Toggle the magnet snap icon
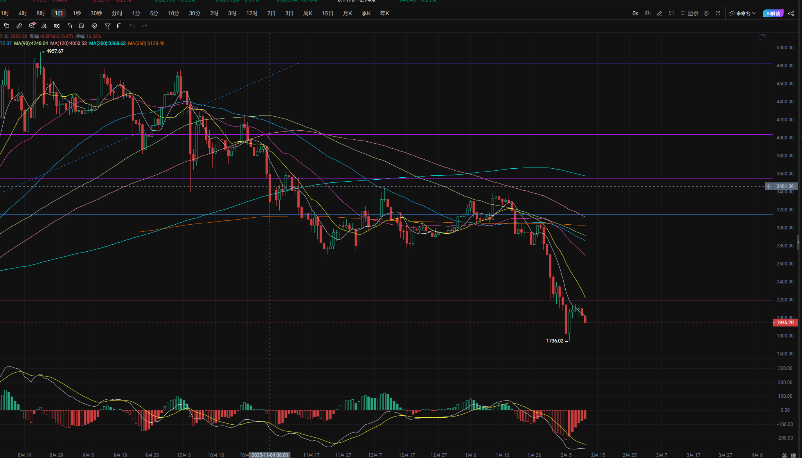Viewport: 802px width, 458px height. click(94, 26)
